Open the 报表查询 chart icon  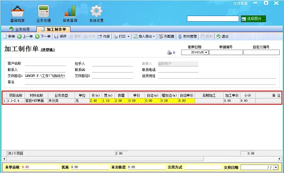click(70, 14)
